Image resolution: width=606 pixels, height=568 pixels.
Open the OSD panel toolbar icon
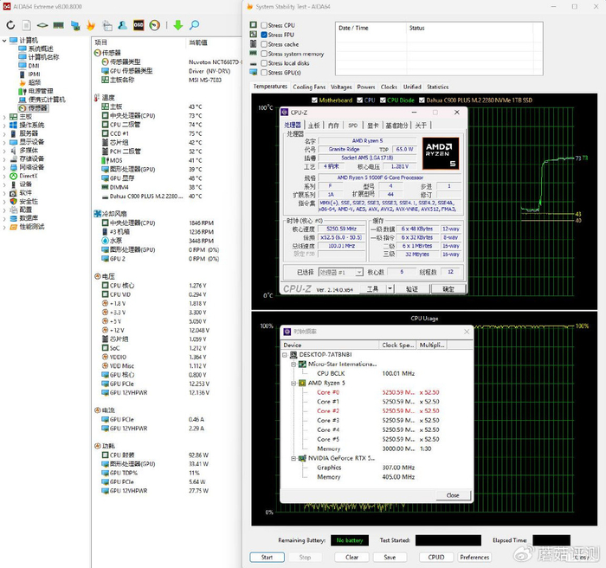[139, 25]
